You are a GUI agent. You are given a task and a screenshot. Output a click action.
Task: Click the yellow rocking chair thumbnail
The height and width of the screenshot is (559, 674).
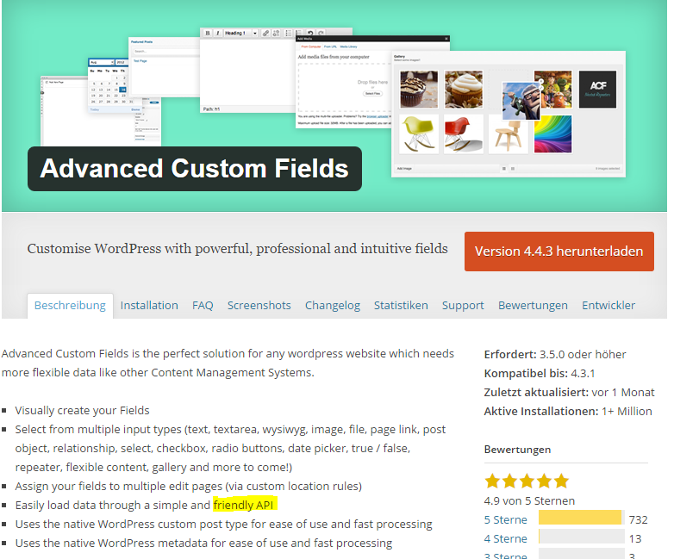419,134
